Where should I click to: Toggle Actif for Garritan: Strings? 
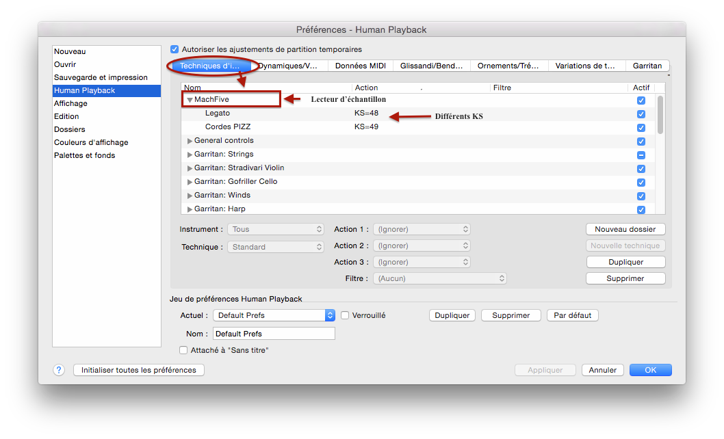tap(641, 155)
